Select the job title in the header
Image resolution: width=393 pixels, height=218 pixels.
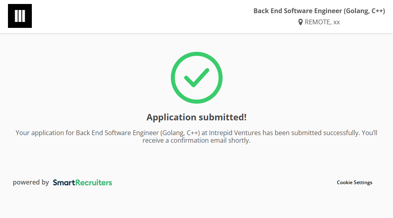(x=319, y=11)
